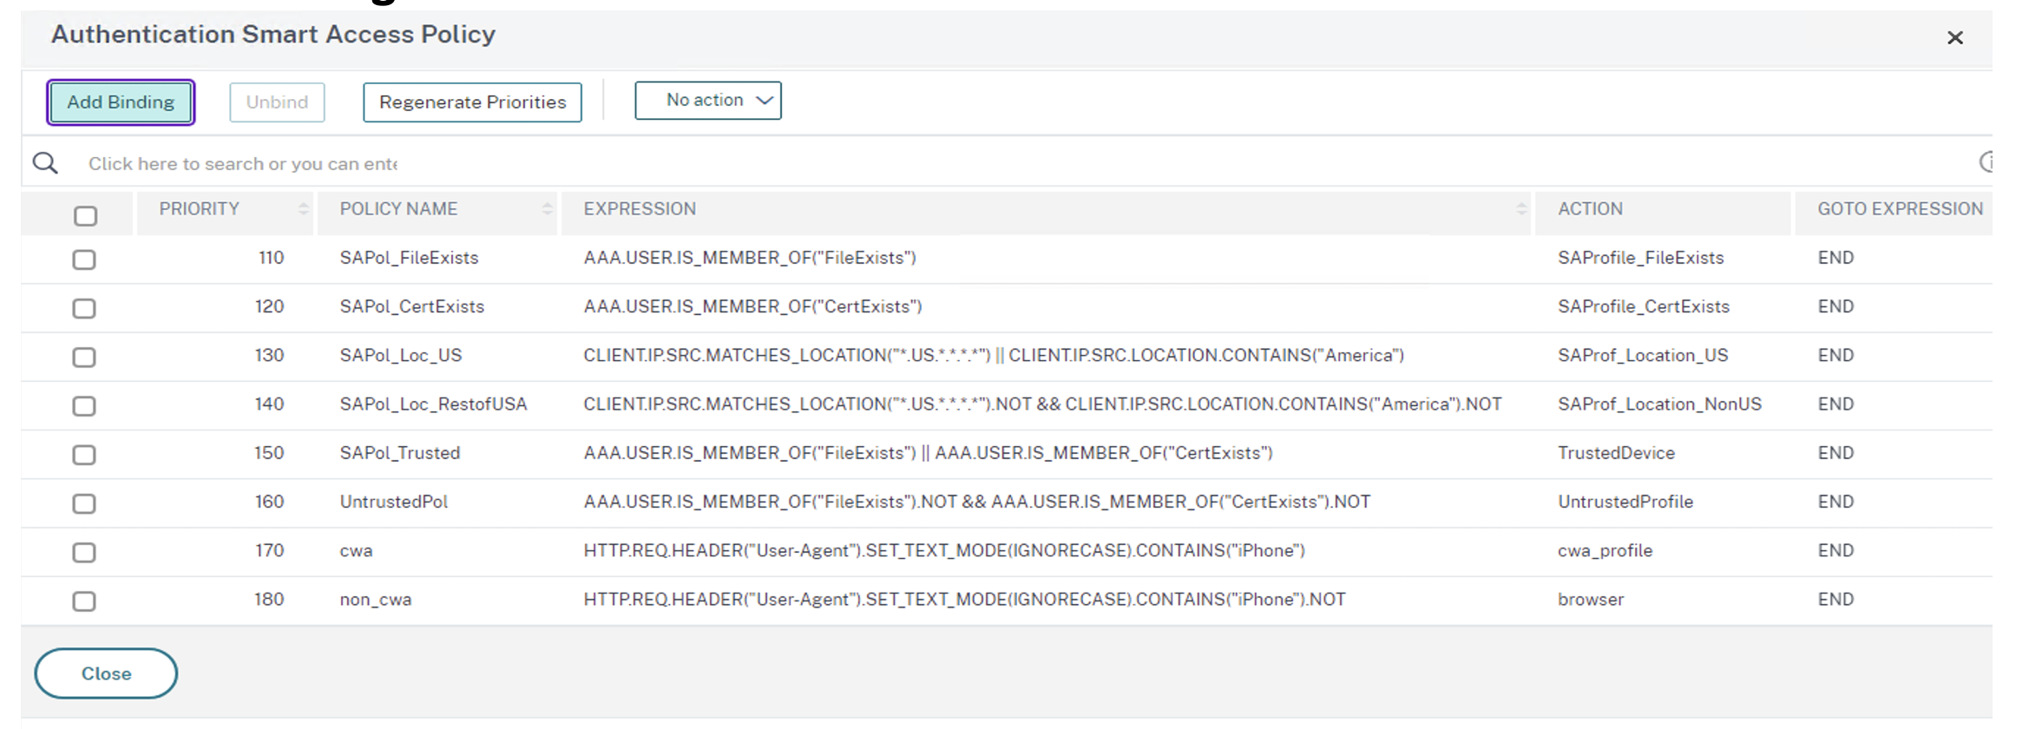
Task: Select the SAPol_Loc_US policy checkbox
Action: tap(84, 357)
